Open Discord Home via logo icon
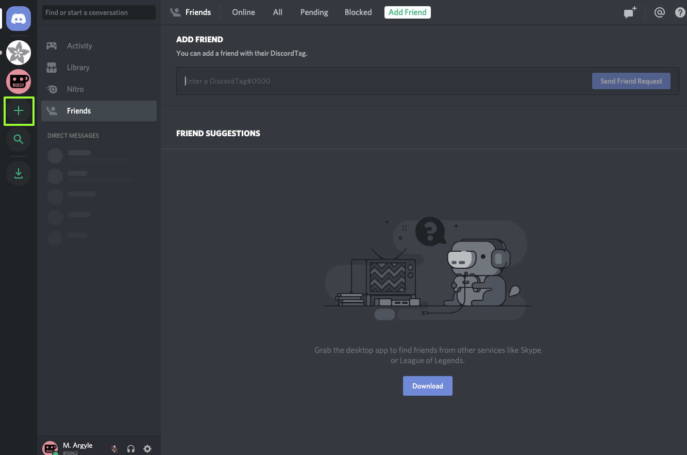 [19, 19]
